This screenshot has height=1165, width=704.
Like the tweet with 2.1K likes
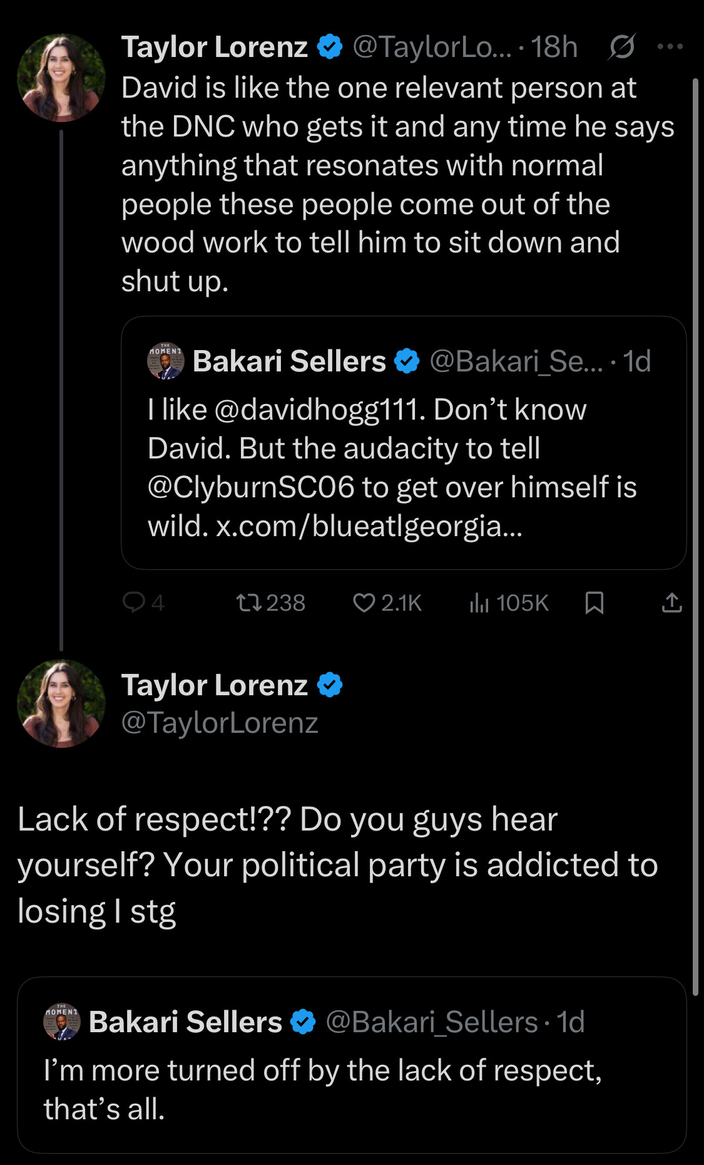pos(387,603)
